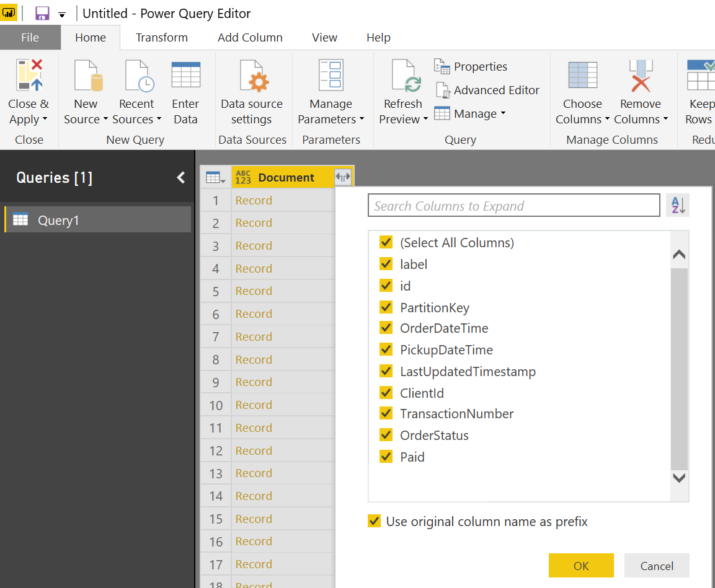Uncheck the LastUpdatedTimestamp checkbox
This screenshot has width=715, height=588.
tap(386, 371)
